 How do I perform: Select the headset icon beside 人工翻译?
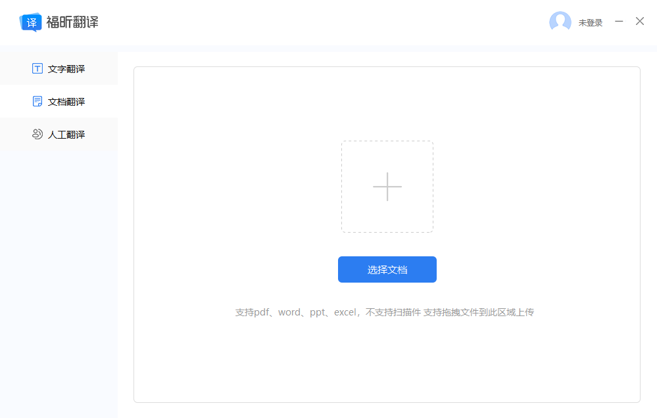pyautogui.click(x=37, y=134)
